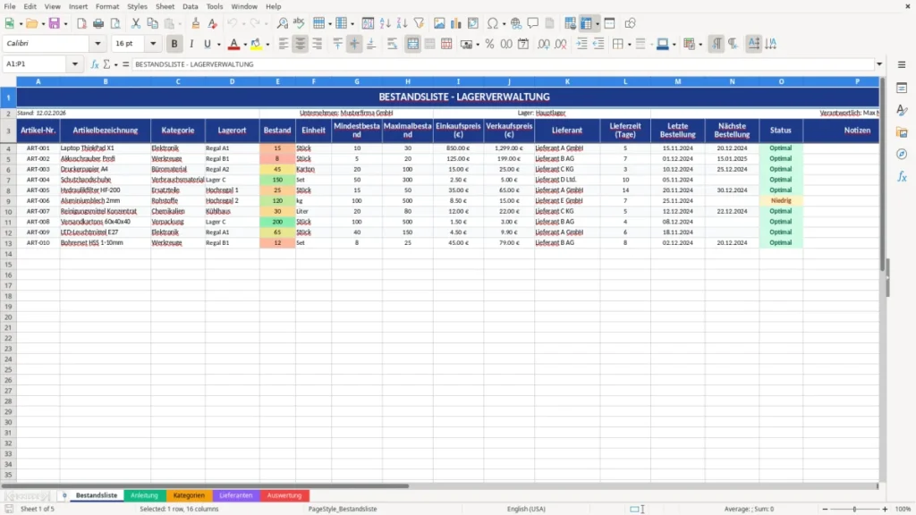Toggle Wrap Text
The height and width of the screenshot is (515, 916).
tap(392, 44)
